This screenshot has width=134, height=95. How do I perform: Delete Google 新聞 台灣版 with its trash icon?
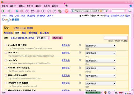pyautogui.click(x=80, y=45)
